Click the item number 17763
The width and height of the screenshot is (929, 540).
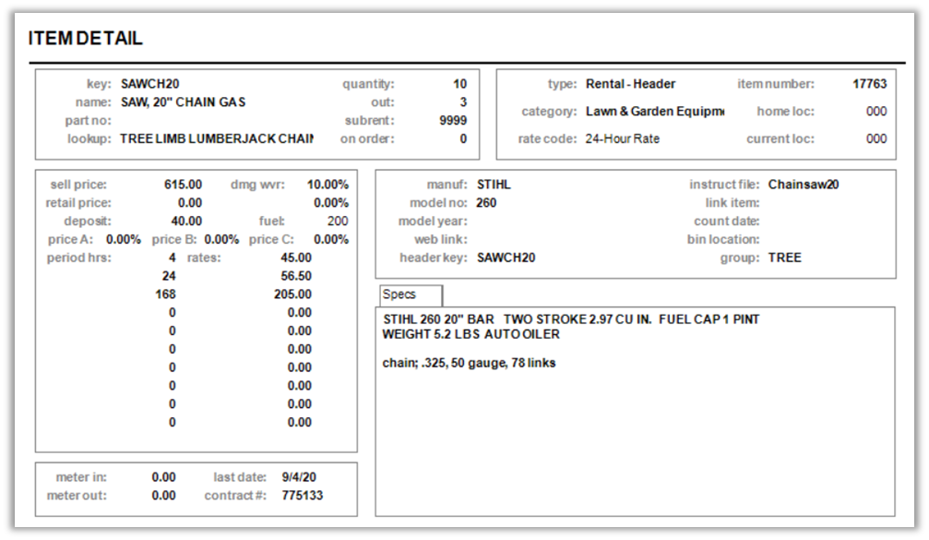click(869, 84)
